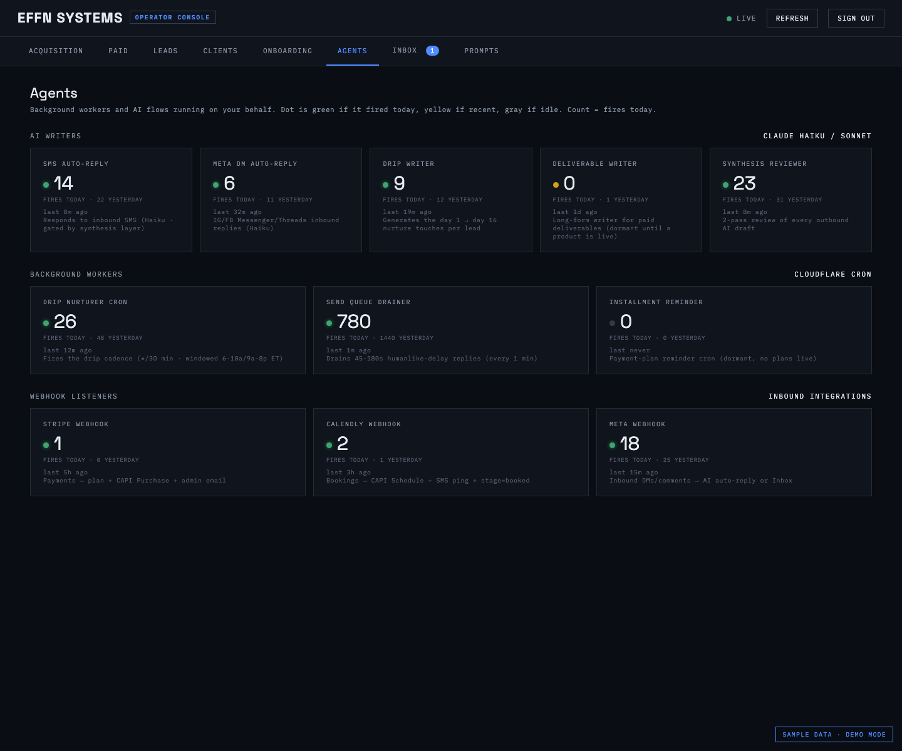The width and height of the screenshot is (902, 751).
Task: Click the fire count 23 on Synthesis Reviewer
Action: 744,183
